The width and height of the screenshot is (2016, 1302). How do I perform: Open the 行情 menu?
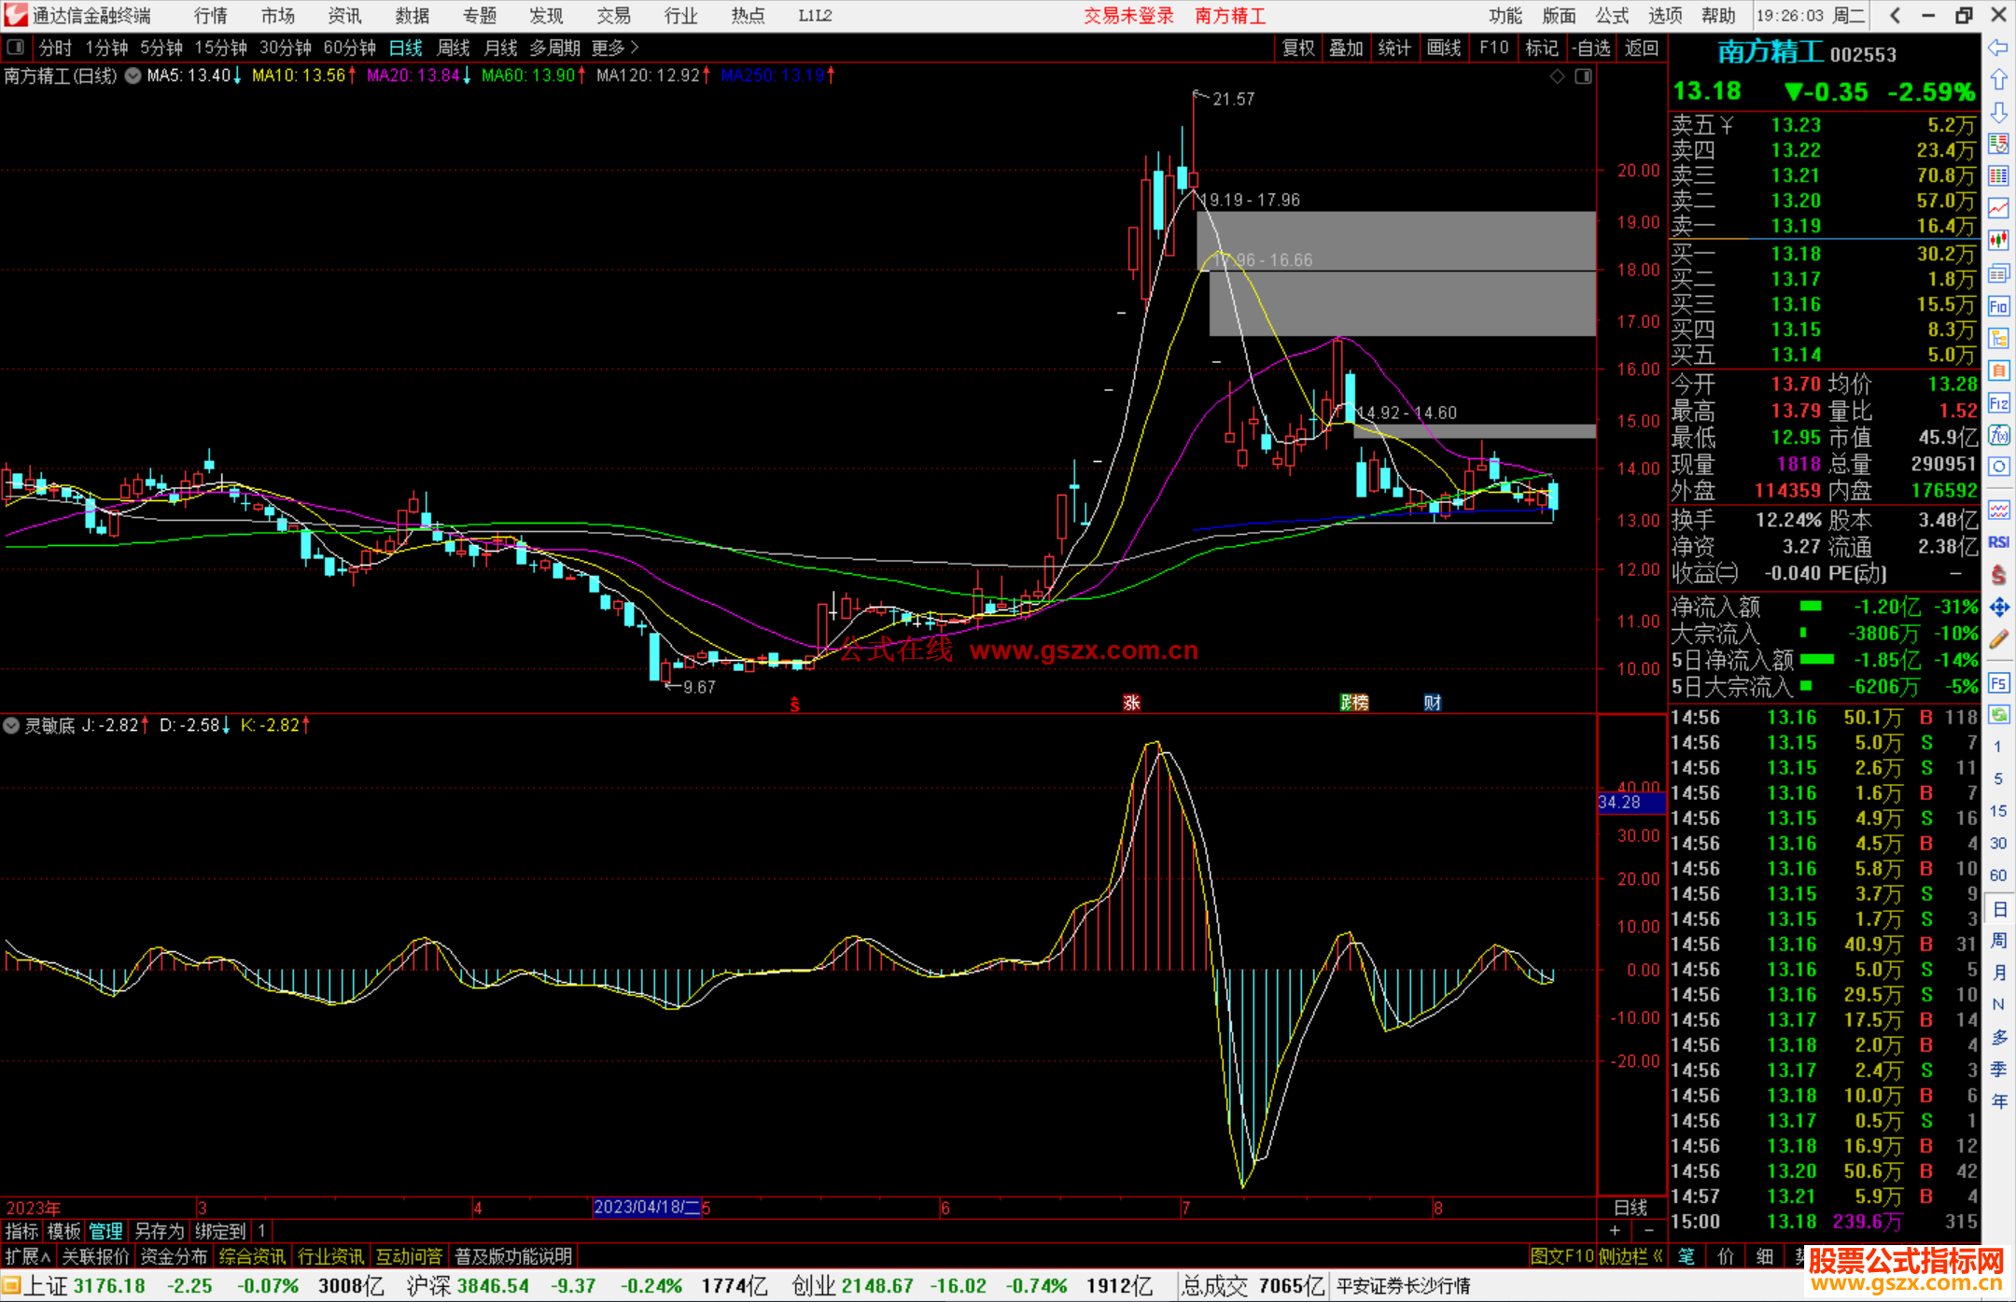pos(210,16)
